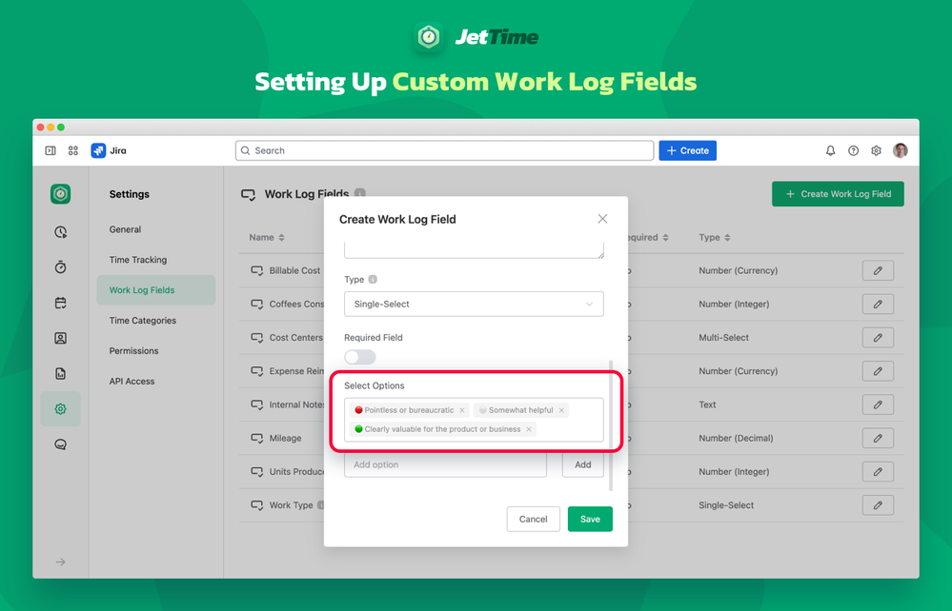
Task: Open the Jira app switcher grid icon
Action: click(x=72, y=150)
